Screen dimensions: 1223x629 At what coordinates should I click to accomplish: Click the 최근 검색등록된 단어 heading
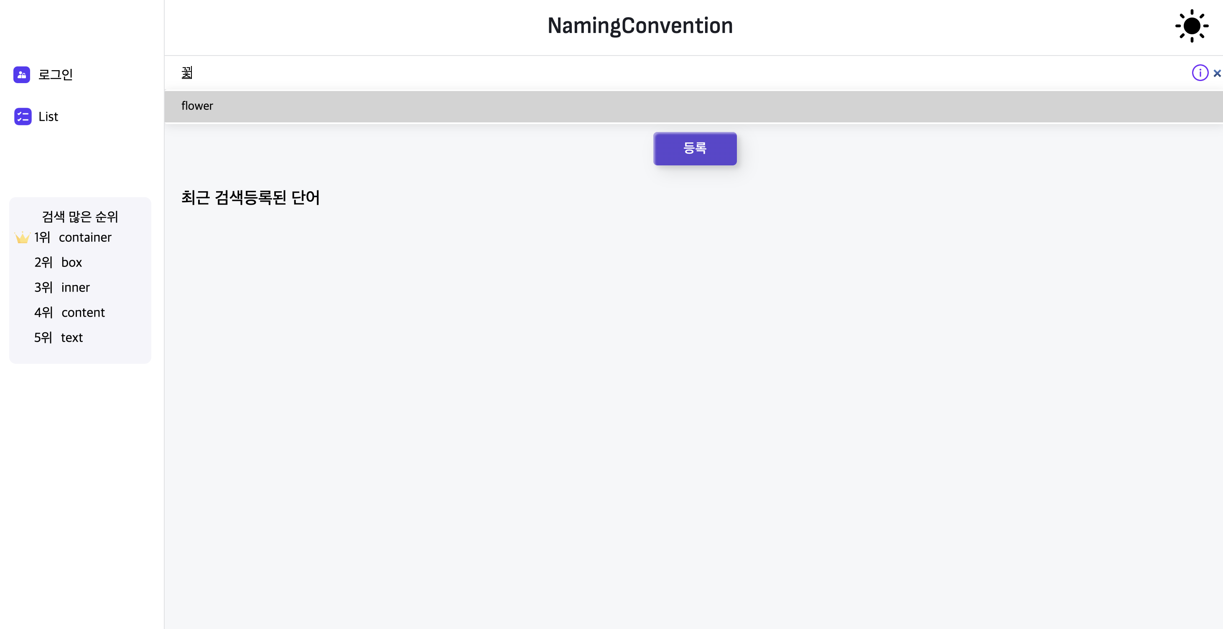(x=250, y=197)
